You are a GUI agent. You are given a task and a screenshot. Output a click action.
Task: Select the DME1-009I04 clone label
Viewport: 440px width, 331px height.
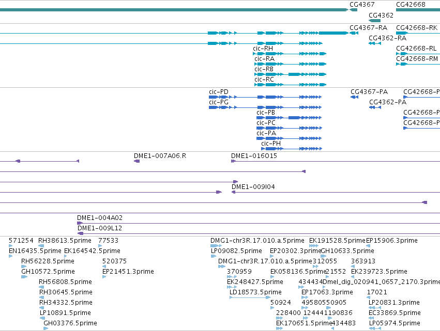click(x=253, y=187)
